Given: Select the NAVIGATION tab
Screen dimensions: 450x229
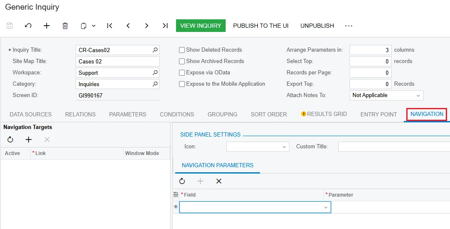Looking at the screenshot, I should (x=427, y=114).
